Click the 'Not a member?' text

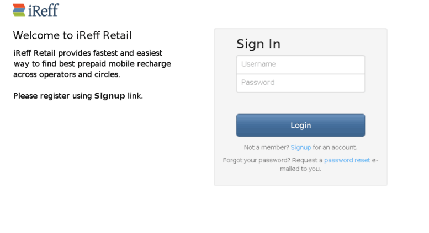pyautogui.click(x=266, y=147)
